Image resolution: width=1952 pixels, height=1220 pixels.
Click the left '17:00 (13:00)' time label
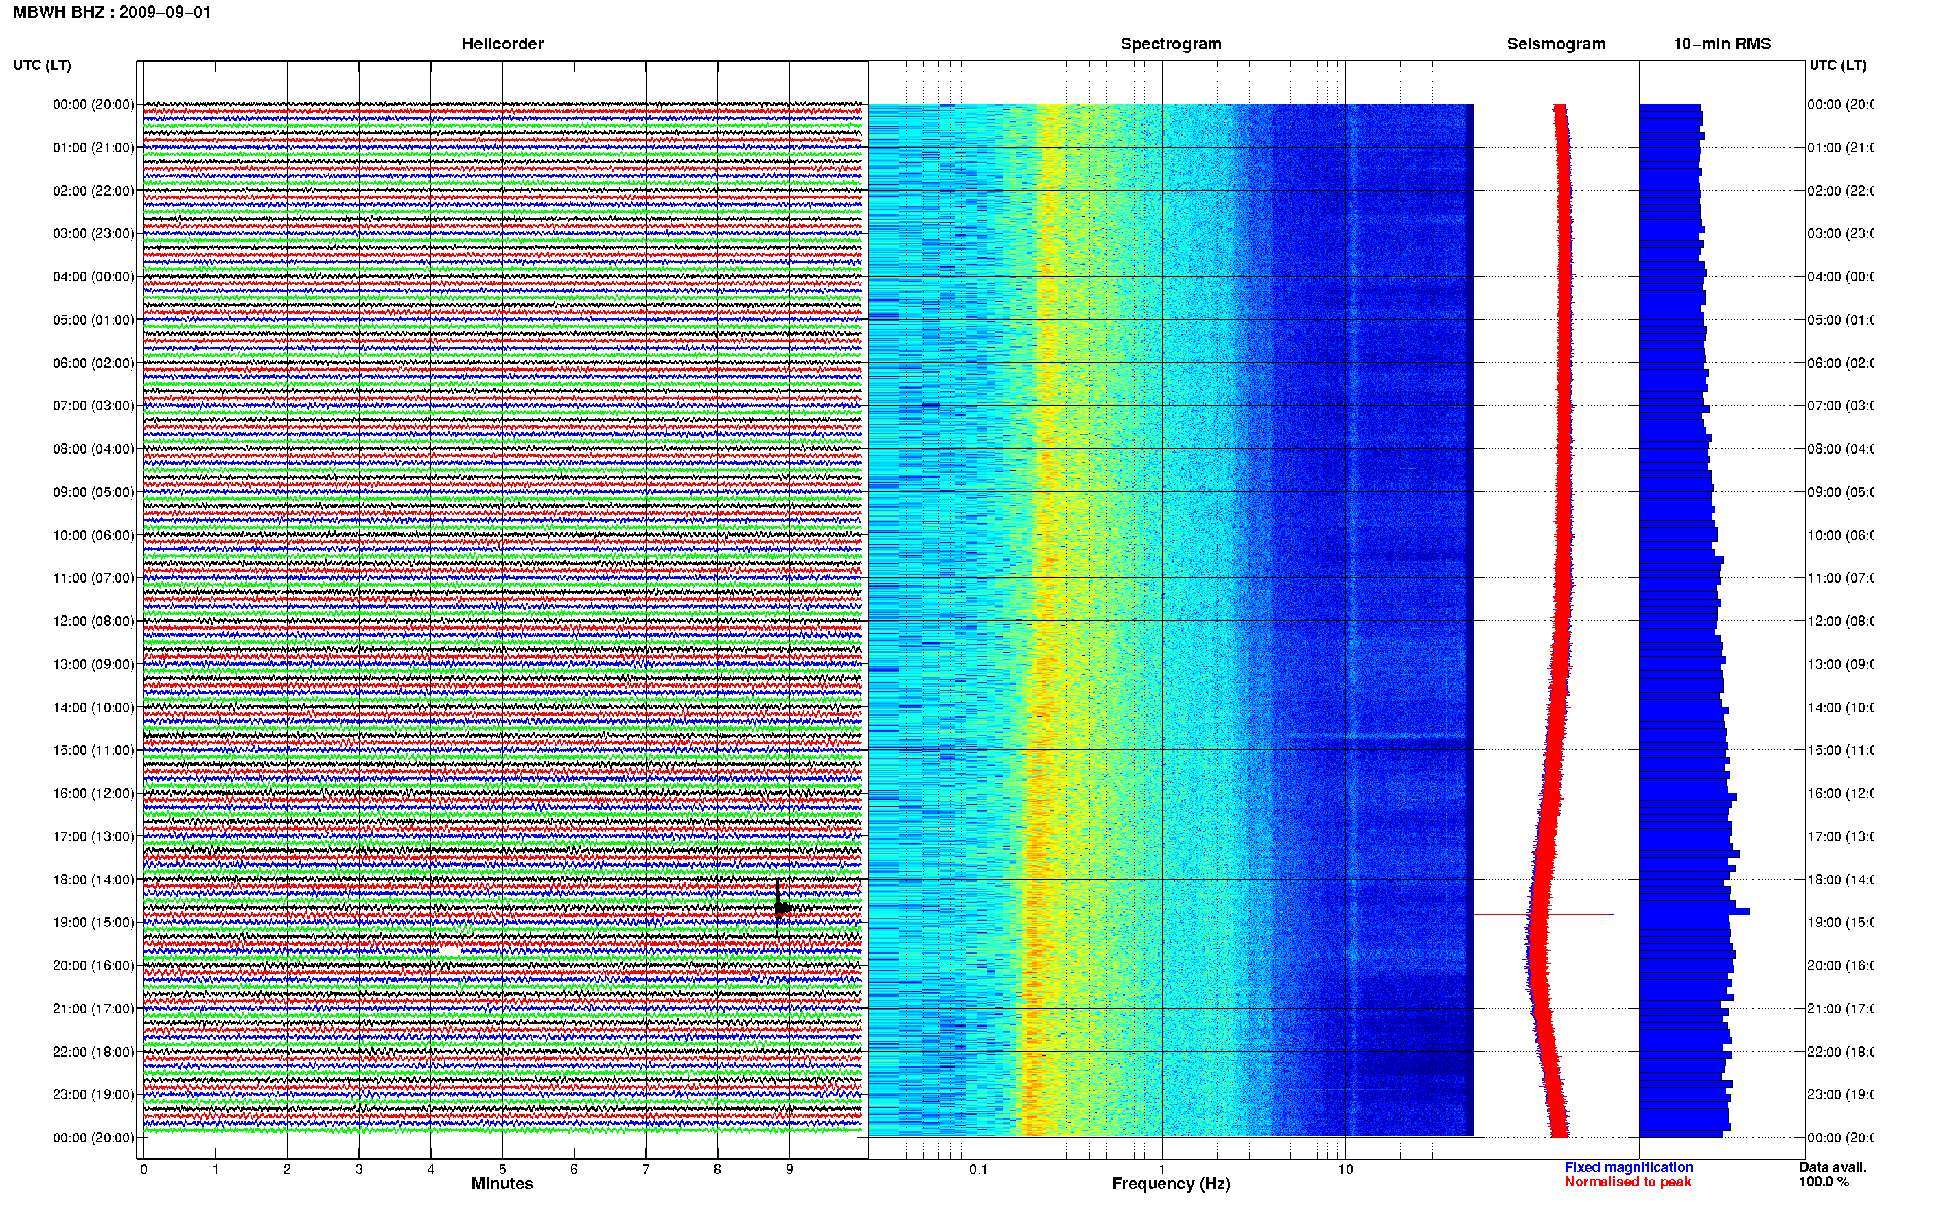click(x=93, y=836)
